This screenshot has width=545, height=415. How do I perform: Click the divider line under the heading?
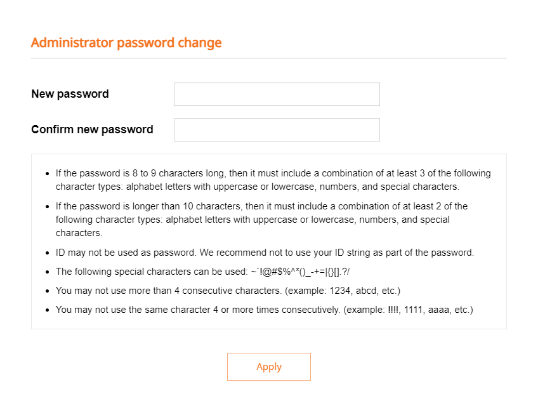coord(268,58)
